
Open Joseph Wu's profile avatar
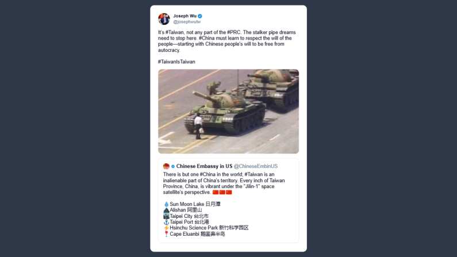164,19
